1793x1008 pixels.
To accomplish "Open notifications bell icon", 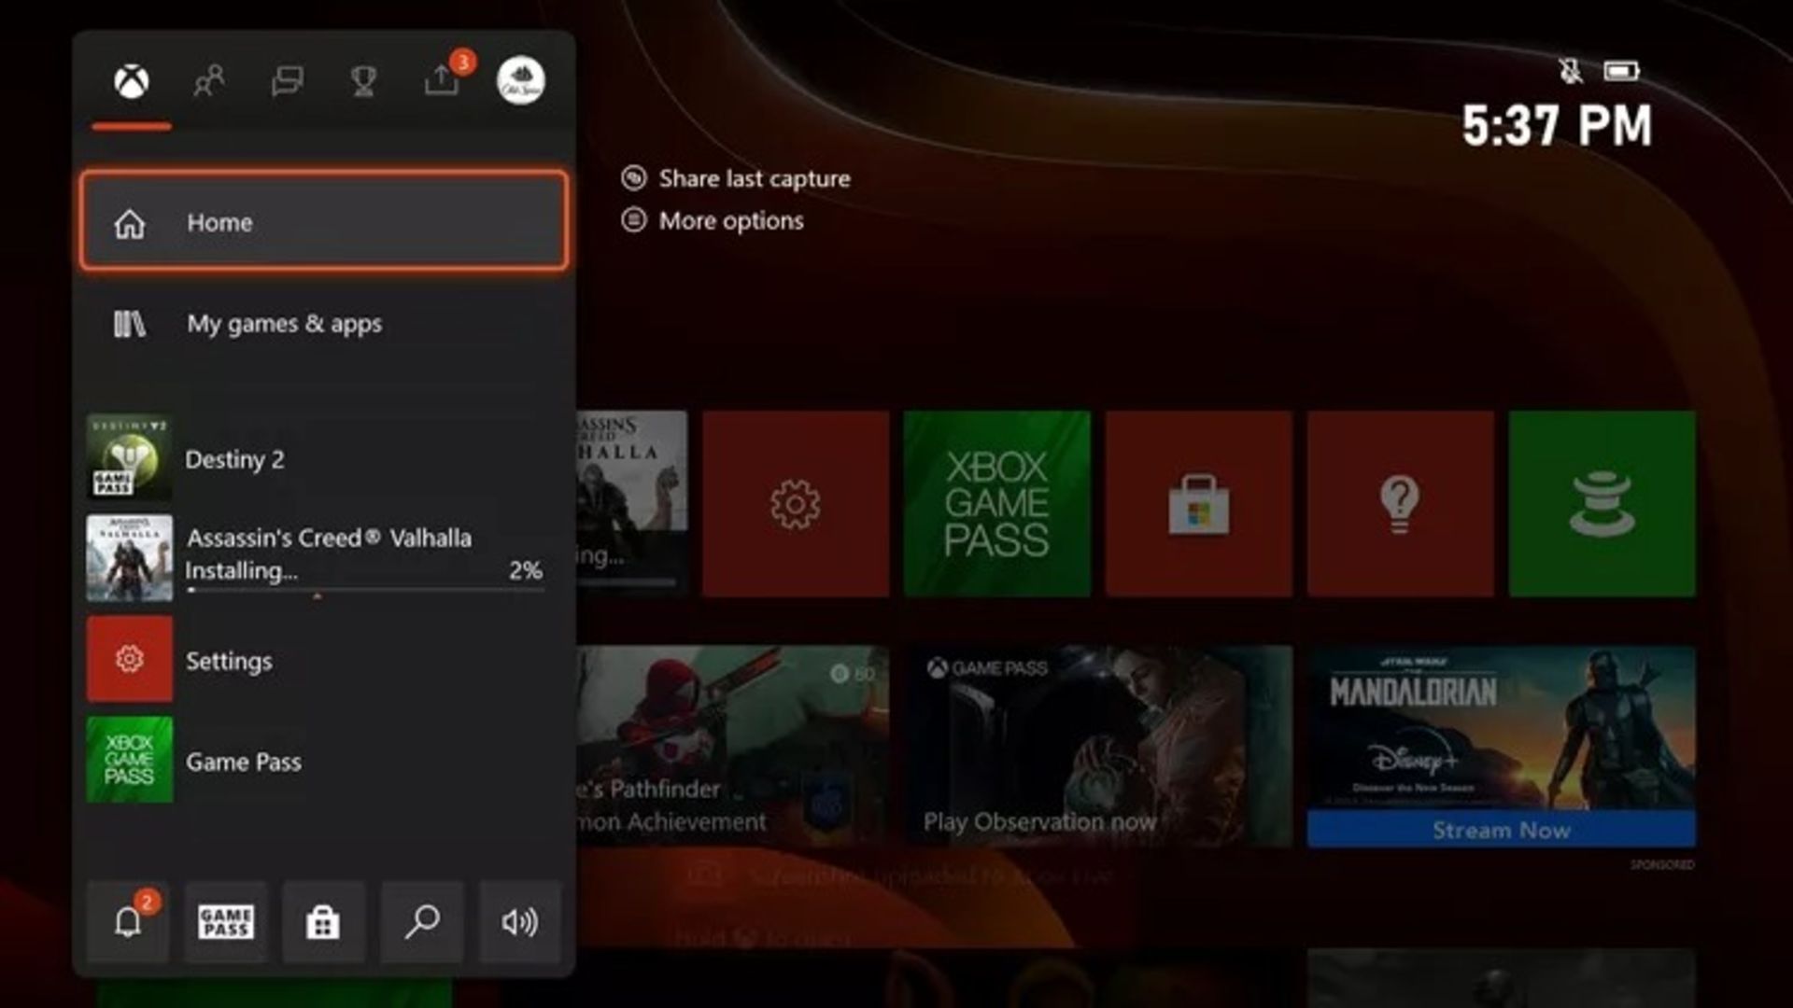I will tap(129, 922).
